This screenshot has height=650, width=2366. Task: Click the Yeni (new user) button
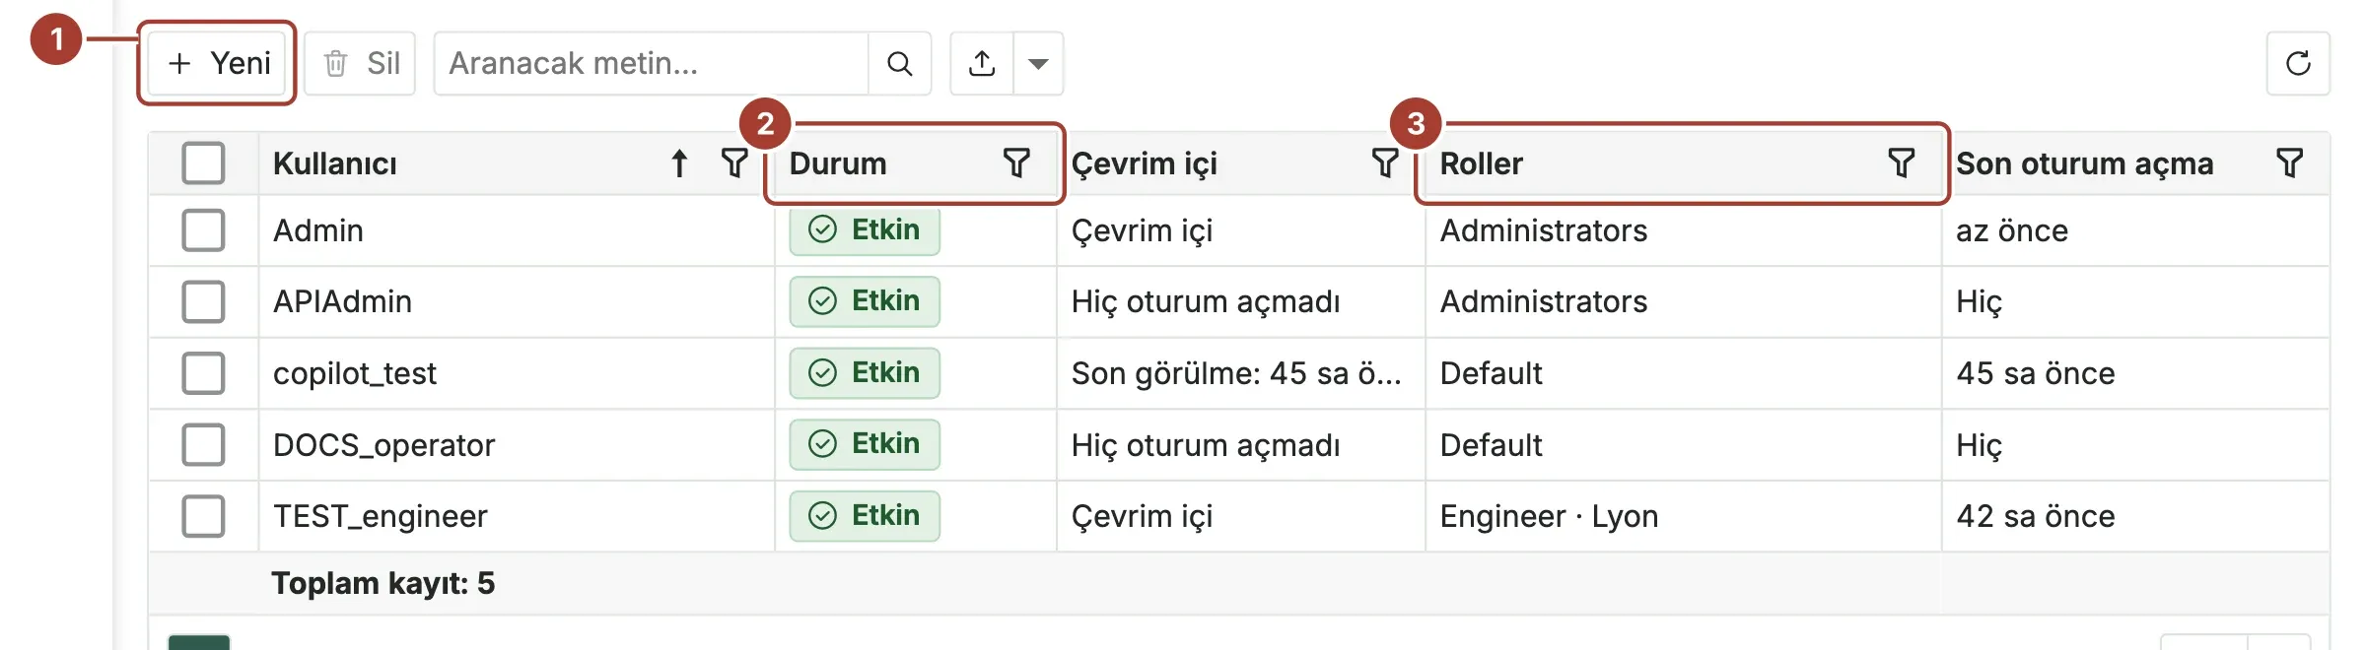(x=217, y=63)
